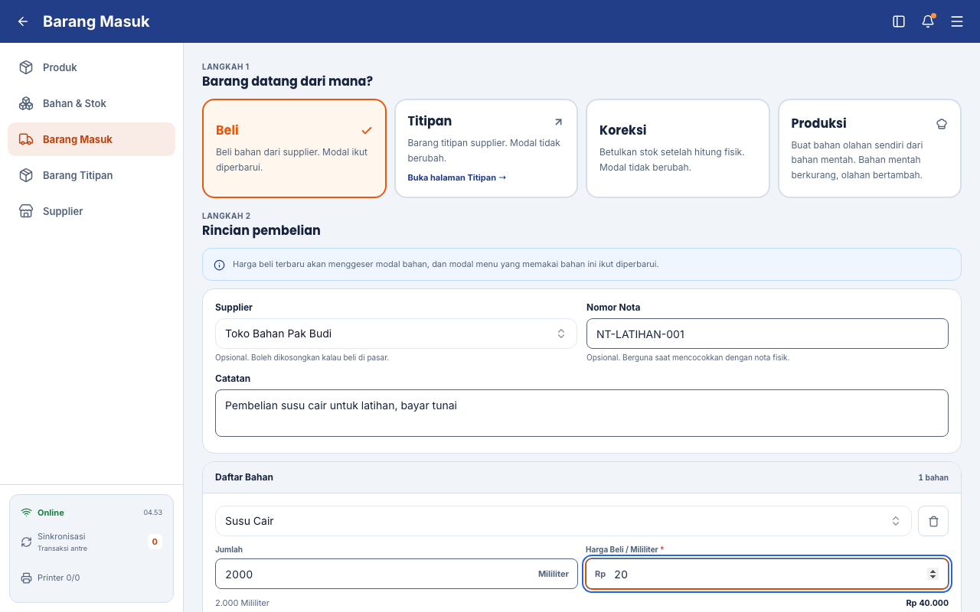Click the Wi-Fi online status icon
Screen dimensions: 980x612
tap(26, 513)
